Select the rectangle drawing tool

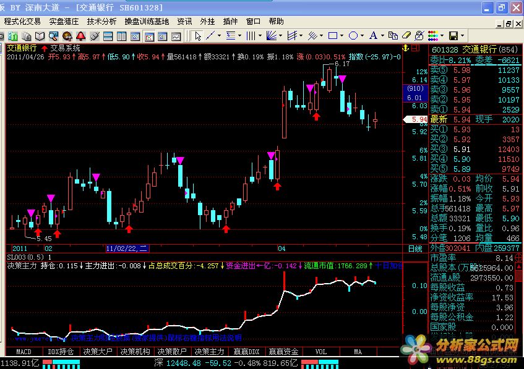(x=333, y=36)
